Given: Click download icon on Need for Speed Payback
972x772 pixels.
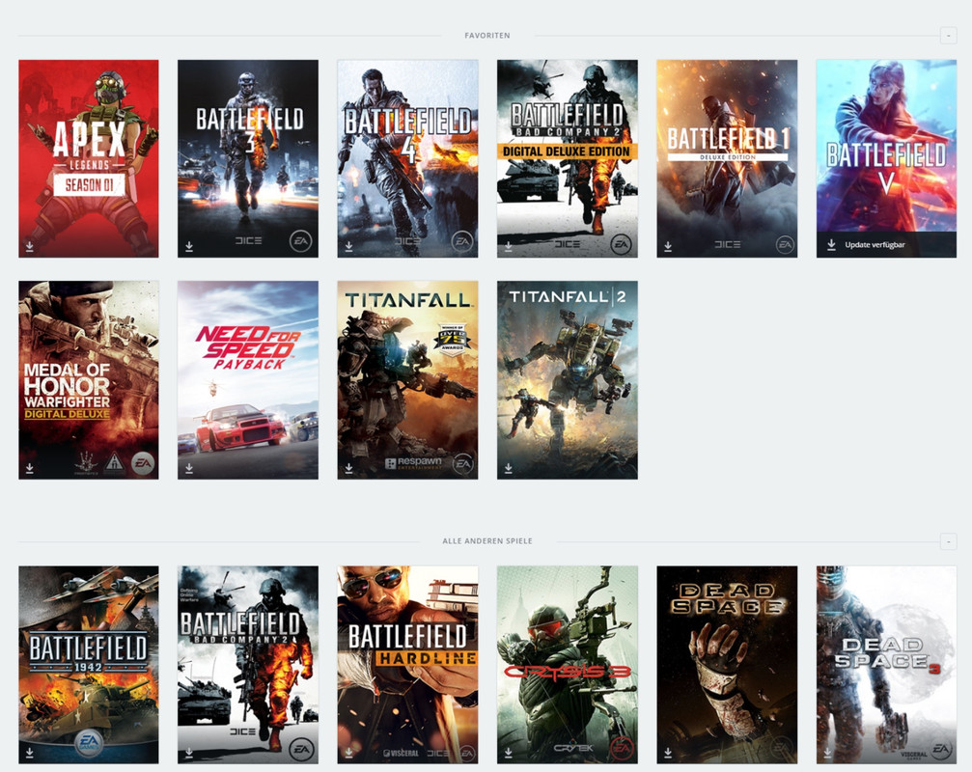Looking at the screenshot, I should click(189, 468).
